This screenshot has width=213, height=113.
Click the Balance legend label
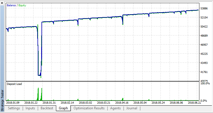point(11,5)
